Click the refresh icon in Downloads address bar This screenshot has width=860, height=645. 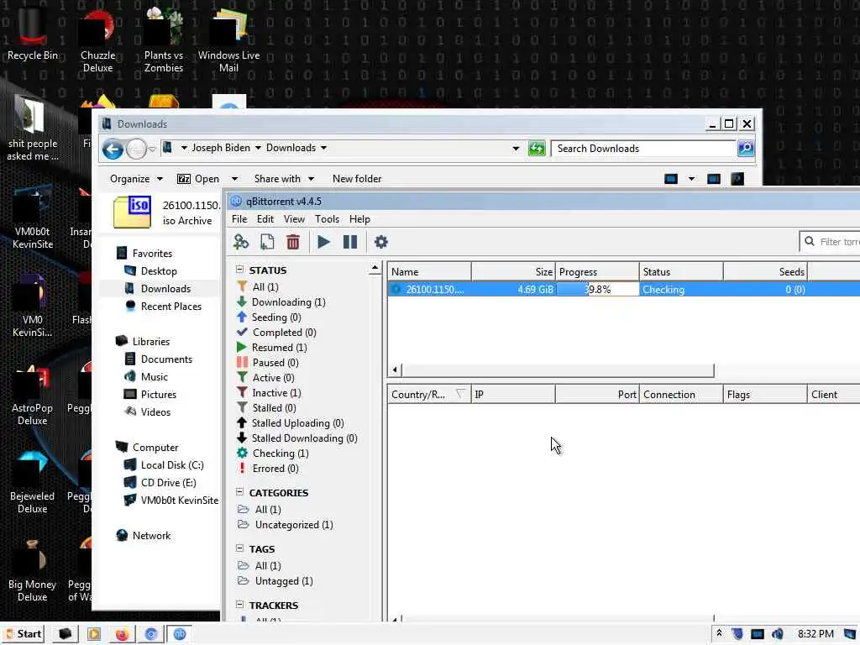coord(537,148)
